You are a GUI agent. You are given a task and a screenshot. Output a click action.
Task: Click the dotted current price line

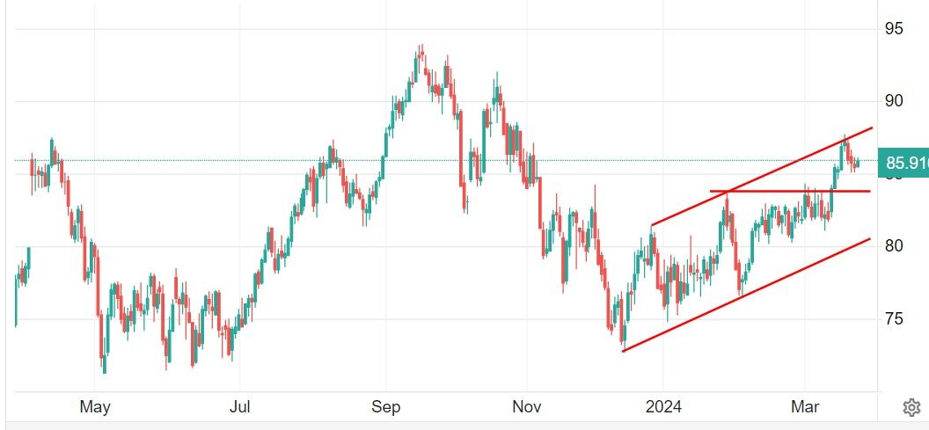point(440,160)
